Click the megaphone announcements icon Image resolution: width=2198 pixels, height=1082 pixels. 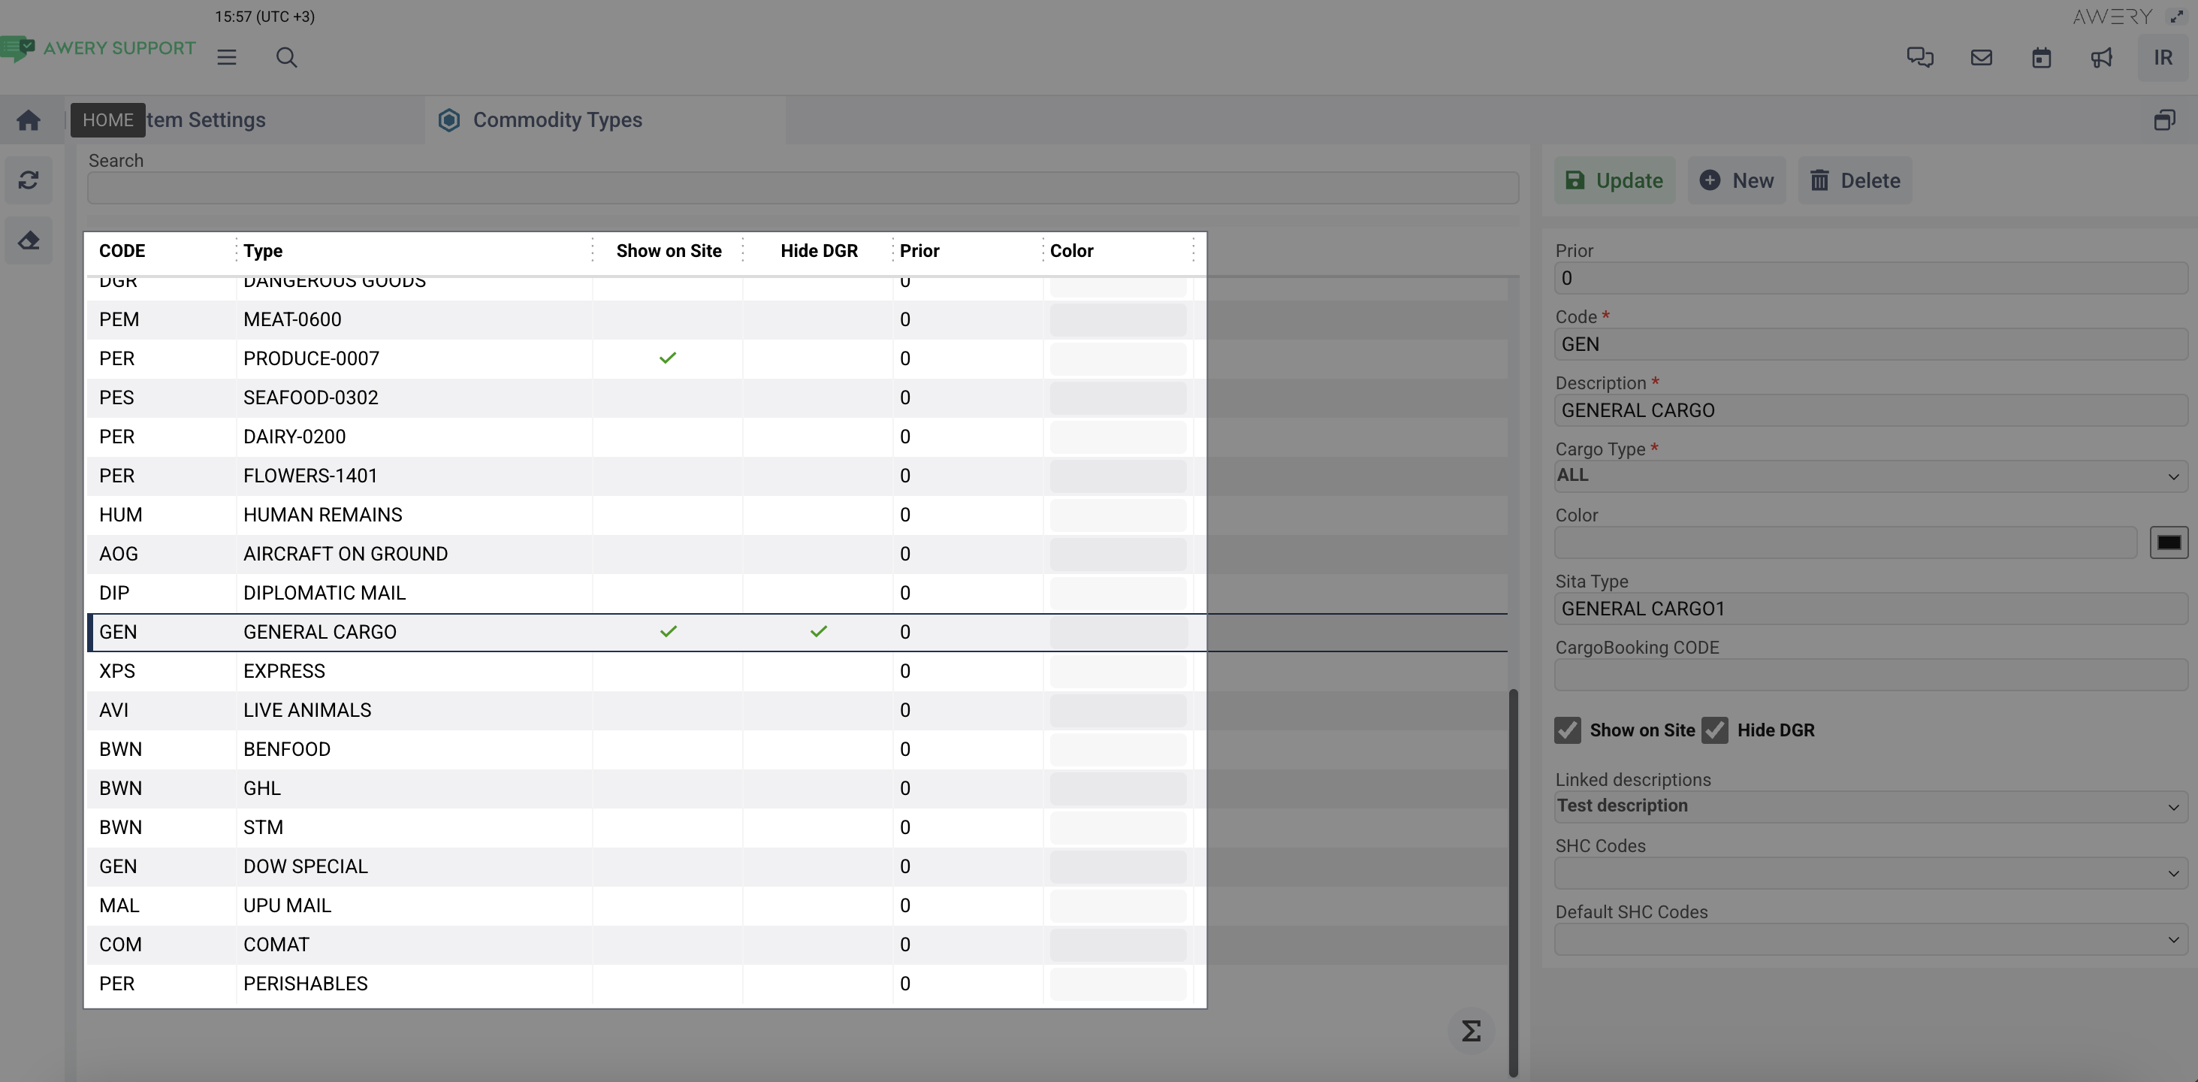pyautogui.click(x=2102, y=57)
